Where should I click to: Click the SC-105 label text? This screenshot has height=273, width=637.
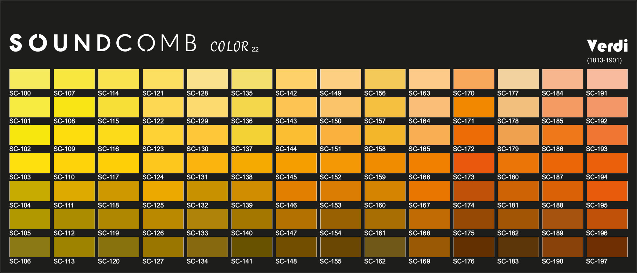click(20, 233)
